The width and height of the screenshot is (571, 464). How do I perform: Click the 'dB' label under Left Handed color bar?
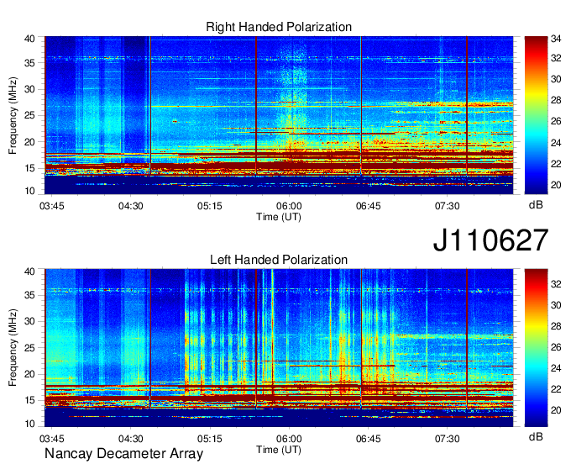(x=536, y=436)
